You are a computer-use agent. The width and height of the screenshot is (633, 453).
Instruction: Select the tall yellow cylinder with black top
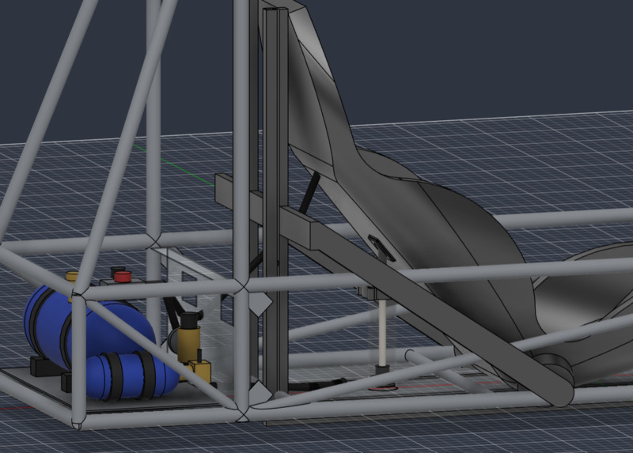(189, 337)
